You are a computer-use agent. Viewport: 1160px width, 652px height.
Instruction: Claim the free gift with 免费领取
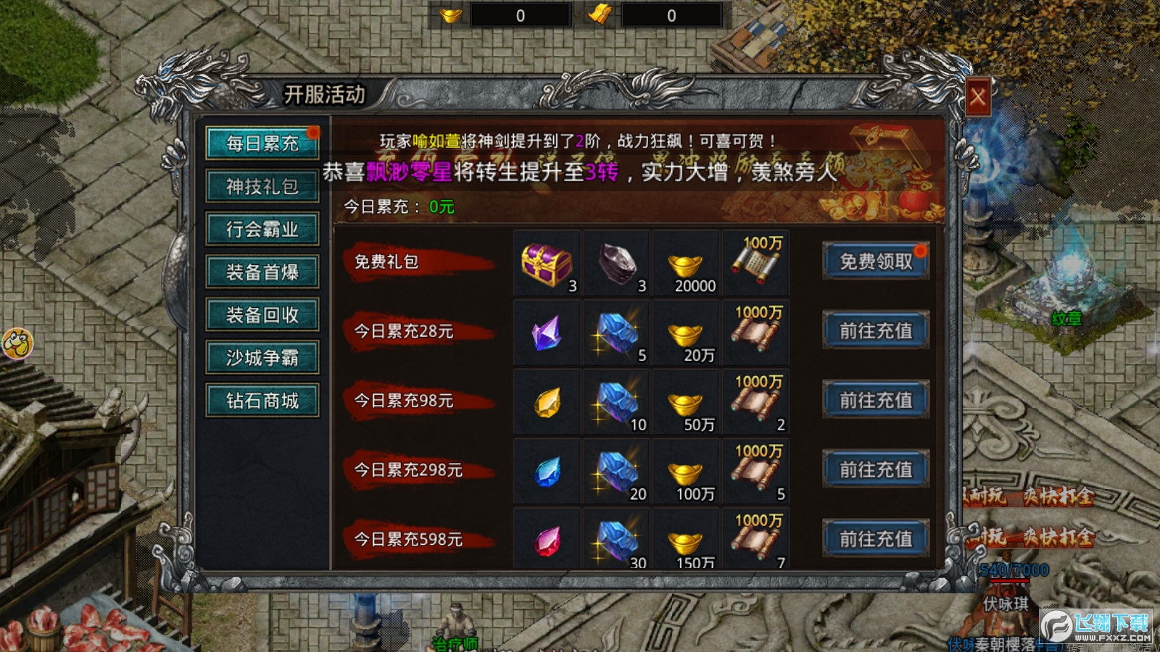point(876,262)
